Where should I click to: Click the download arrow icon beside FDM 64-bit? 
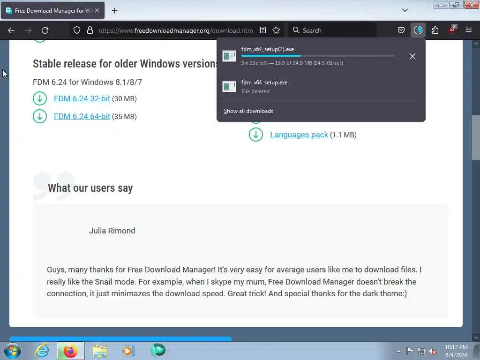click(40, 116)
